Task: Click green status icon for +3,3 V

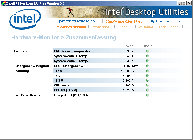Action: pos(147,80)
